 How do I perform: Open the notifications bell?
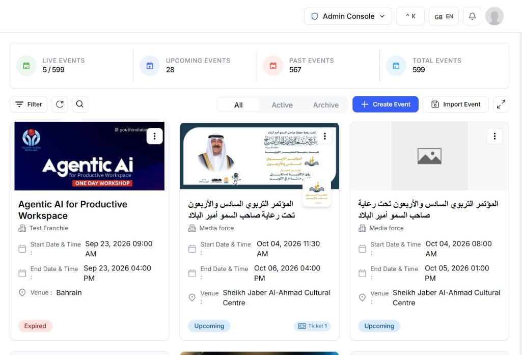tap(472, 16)
